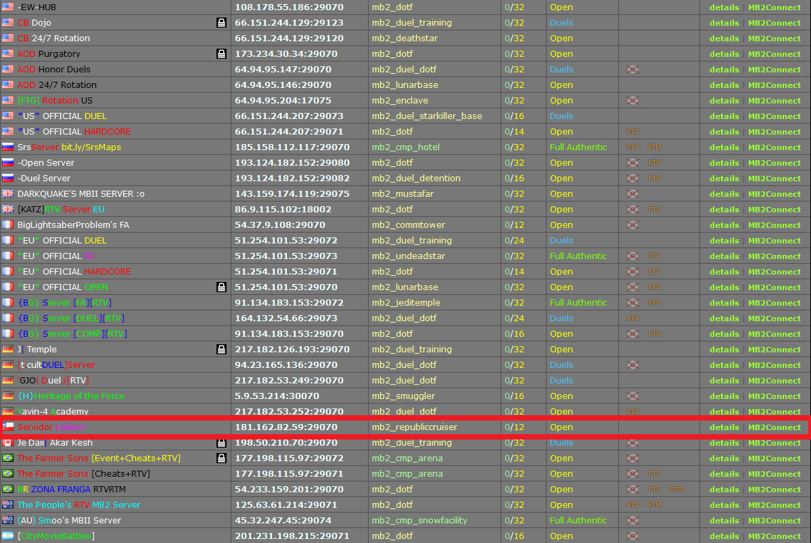Viewport: 811px width, 543px height.
Task: Click the Chile flag next to Servidor Latino
Action: [x=7, y=427]
